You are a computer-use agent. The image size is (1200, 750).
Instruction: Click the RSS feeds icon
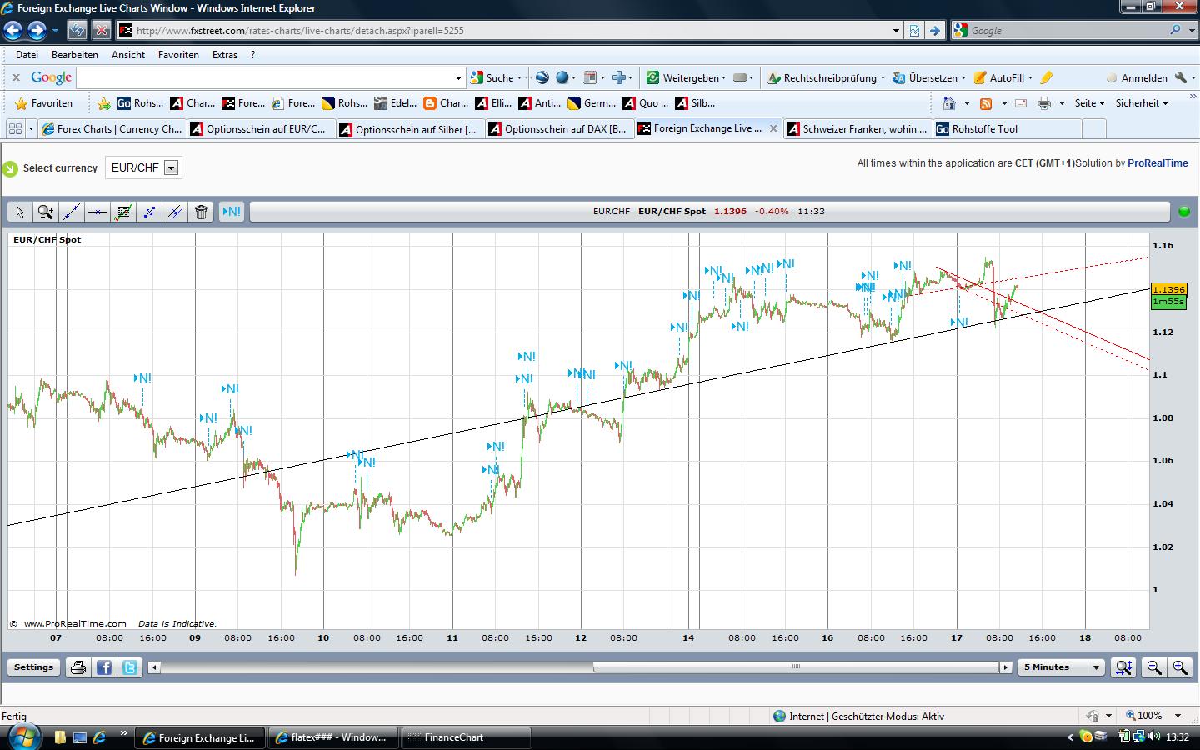(986, 103)
